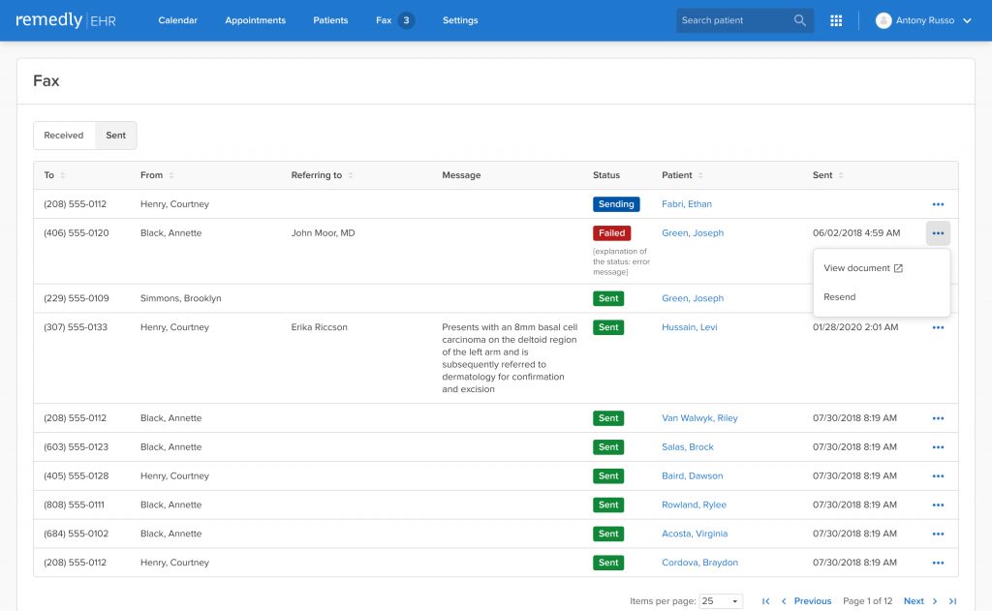
Task: Select the Sent tab
Action: pyautogui.click(x=116, y=136)
